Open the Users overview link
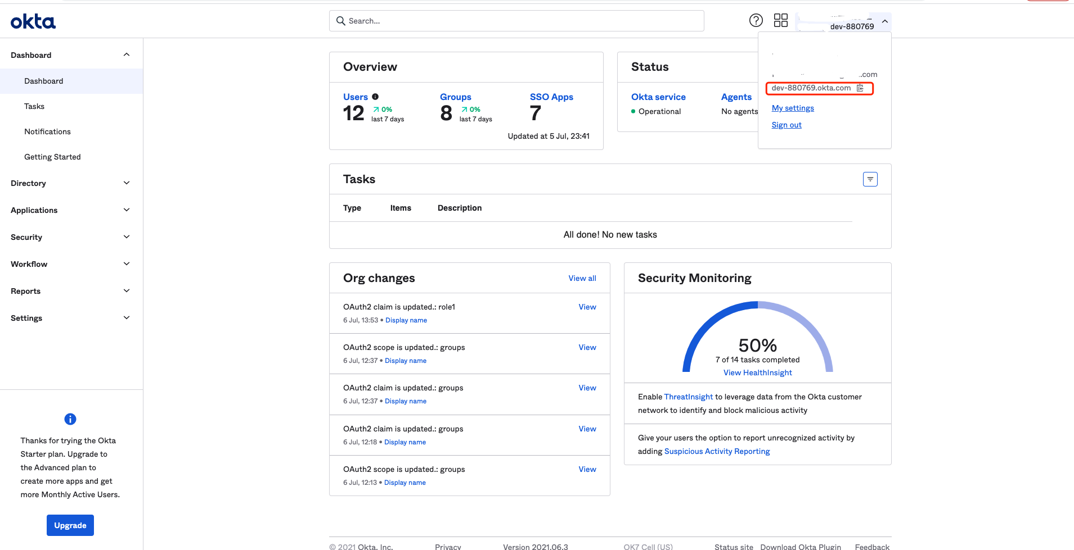Image resolution: width=1074 pixels, height=550 pixels. tap(356, 97)
